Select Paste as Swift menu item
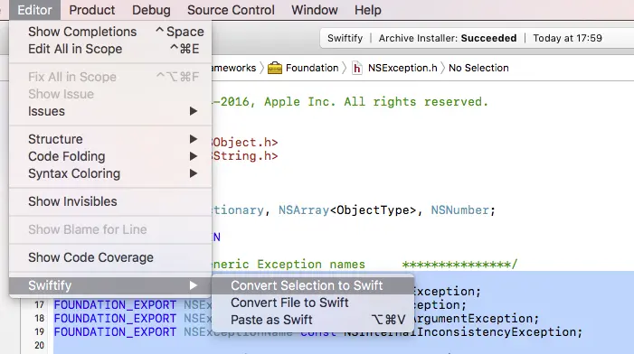 pos(313,320)
